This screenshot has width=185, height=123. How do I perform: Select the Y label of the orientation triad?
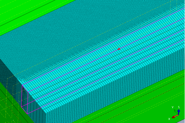pos(173,107)
